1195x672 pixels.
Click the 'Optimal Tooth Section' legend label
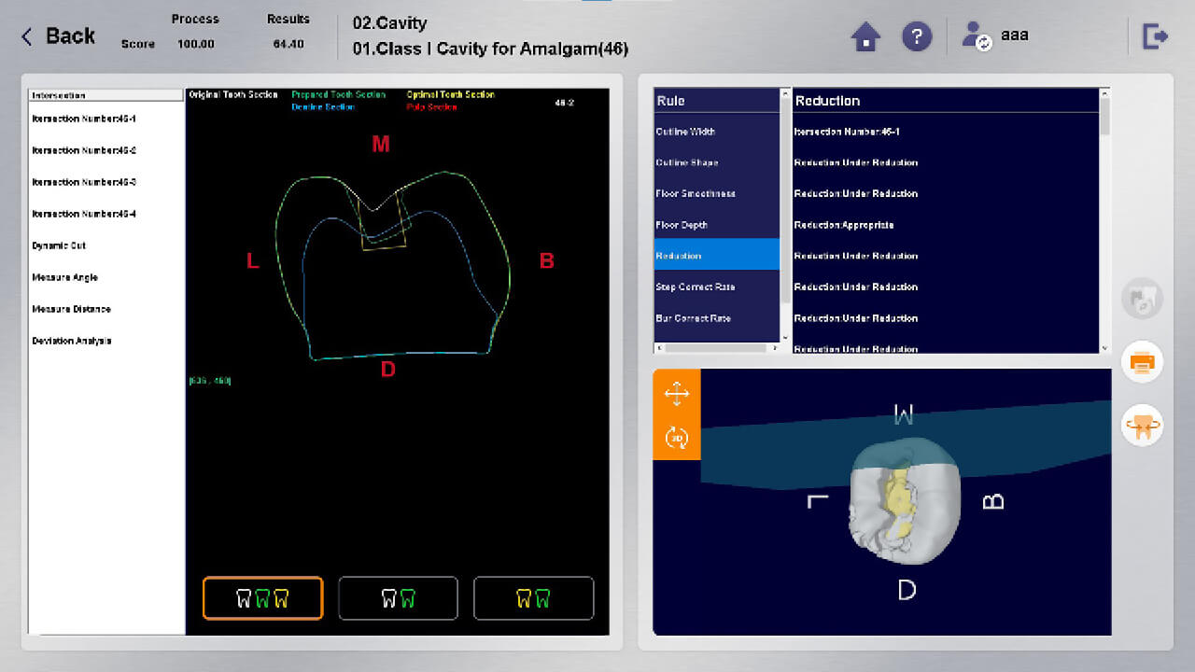[451, 95]
